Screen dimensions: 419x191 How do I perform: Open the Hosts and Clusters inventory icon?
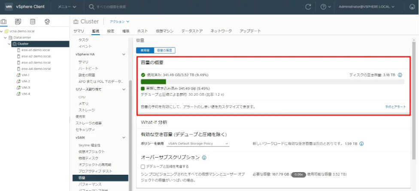(4, 21)
